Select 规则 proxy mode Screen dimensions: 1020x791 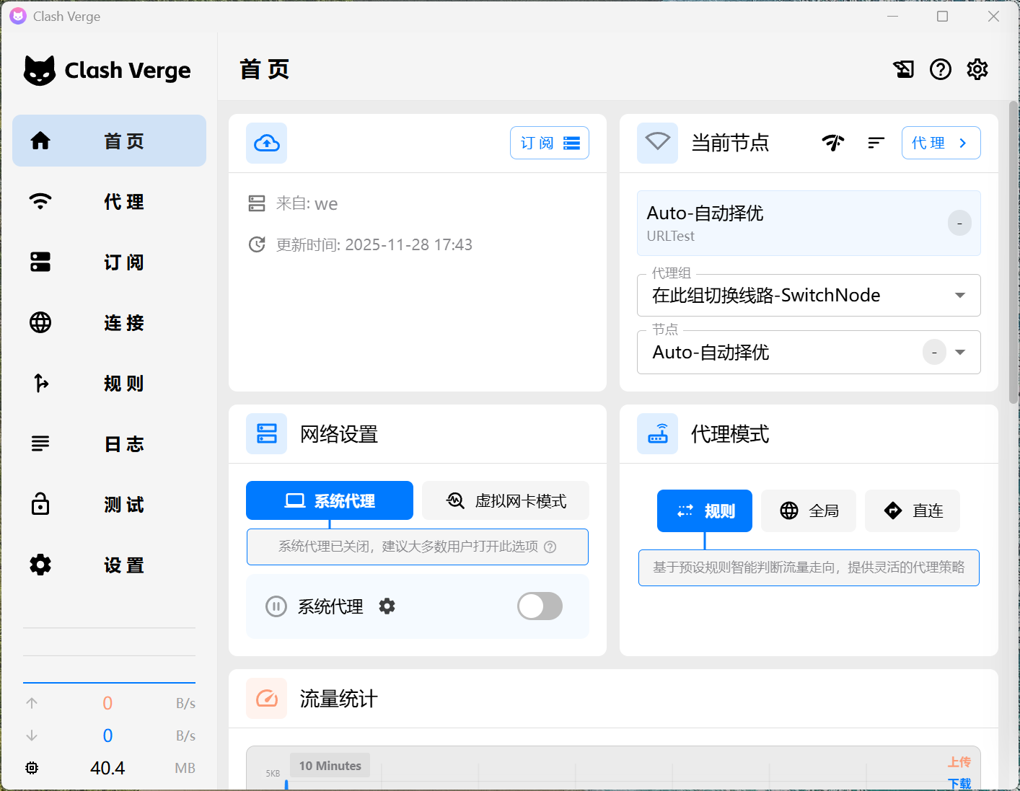point(705,511)
